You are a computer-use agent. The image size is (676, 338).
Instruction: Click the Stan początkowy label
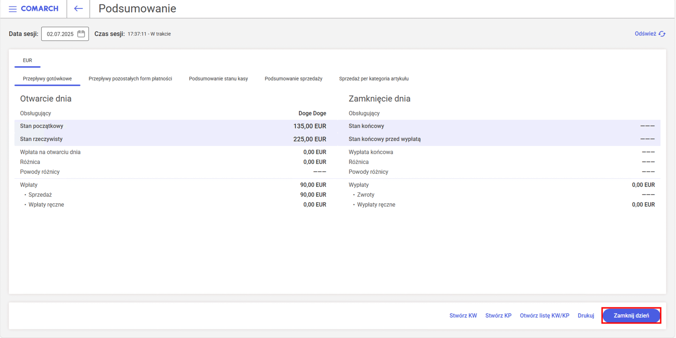tap(42, 126)
